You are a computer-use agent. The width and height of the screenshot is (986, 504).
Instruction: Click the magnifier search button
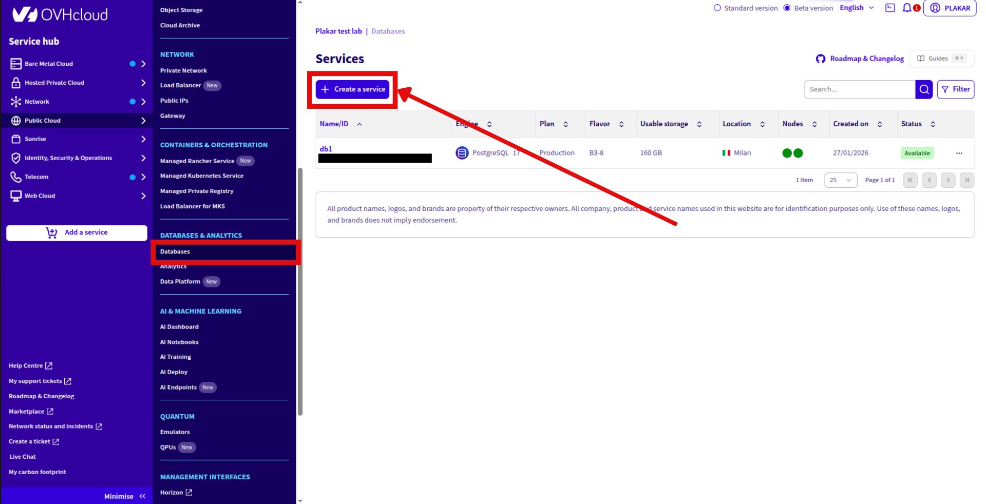click(924, 89)
